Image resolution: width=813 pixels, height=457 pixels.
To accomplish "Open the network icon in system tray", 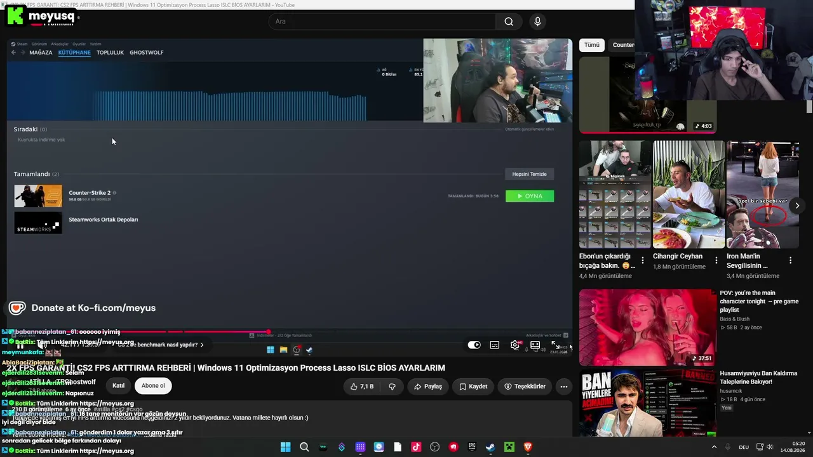I will coord(760,447).
